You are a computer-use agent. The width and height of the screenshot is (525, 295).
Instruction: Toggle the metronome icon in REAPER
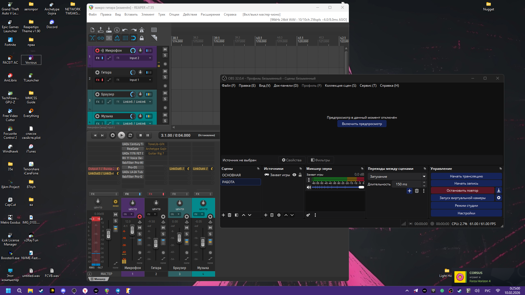pos(142,30)
